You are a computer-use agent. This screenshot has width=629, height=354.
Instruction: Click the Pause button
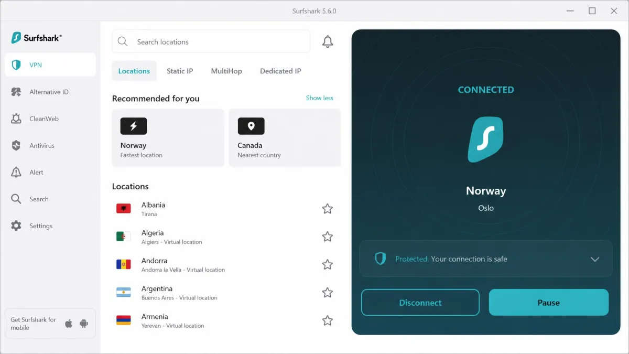(549, 303)
